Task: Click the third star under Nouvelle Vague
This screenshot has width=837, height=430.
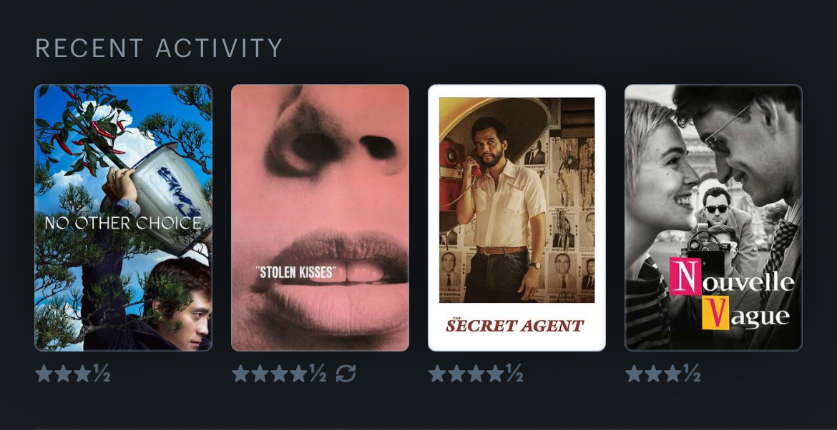Action: coord(672,374)
